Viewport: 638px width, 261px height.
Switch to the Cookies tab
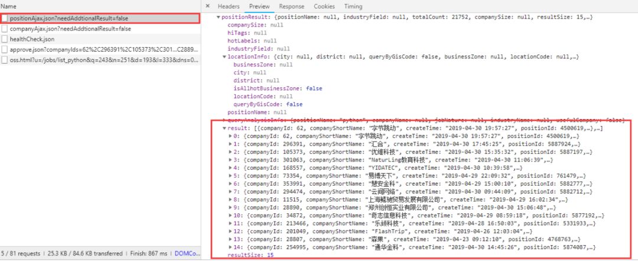click(x=324, y=6)
